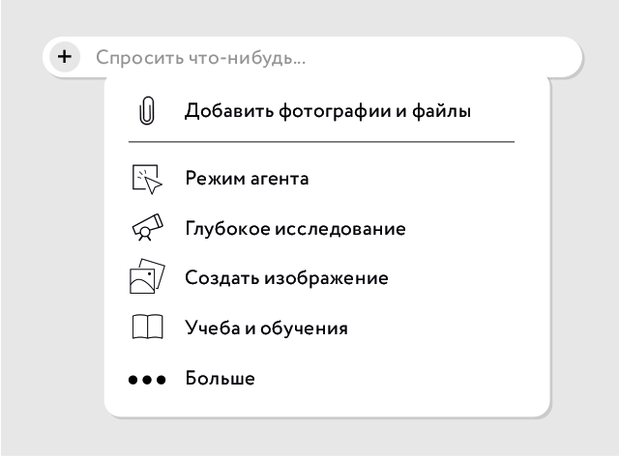Image resolution: width=619 pixels, height=456 pixels.
Task: Select 'Добавить фотографии и файлы' option
Action: 328,111
